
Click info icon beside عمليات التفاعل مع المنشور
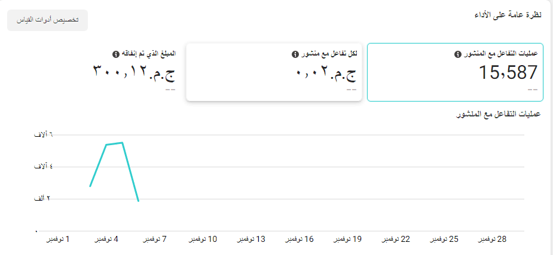(x=457, y=54)
